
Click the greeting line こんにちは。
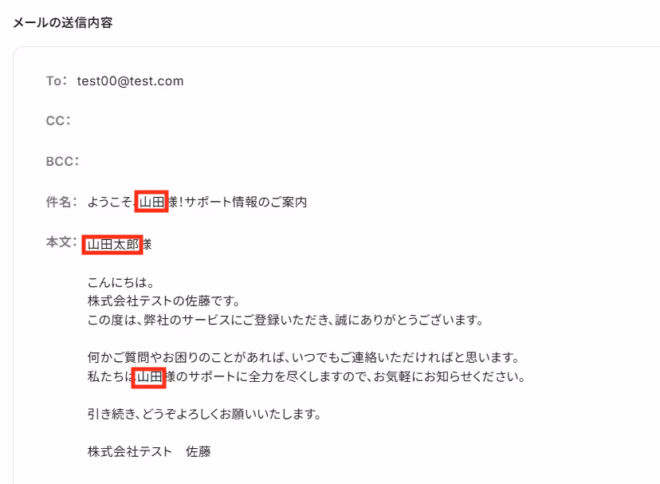(121, 282)
